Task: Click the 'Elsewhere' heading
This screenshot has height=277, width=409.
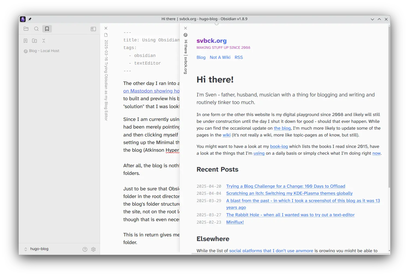Action: coord(213,239)
